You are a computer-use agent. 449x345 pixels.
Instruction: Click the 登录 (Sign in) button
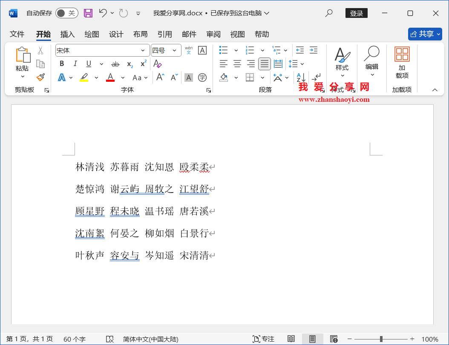pyautogui.click(x=357, y=13)
